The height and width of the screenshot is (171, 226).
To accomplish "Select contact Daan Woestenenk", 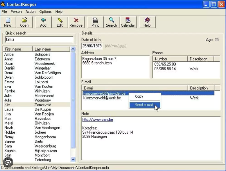I will (x=37, y=64).
